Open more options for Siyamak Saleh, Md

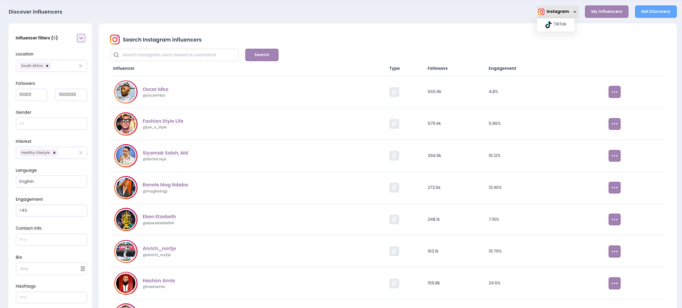(x=614, y=156)
